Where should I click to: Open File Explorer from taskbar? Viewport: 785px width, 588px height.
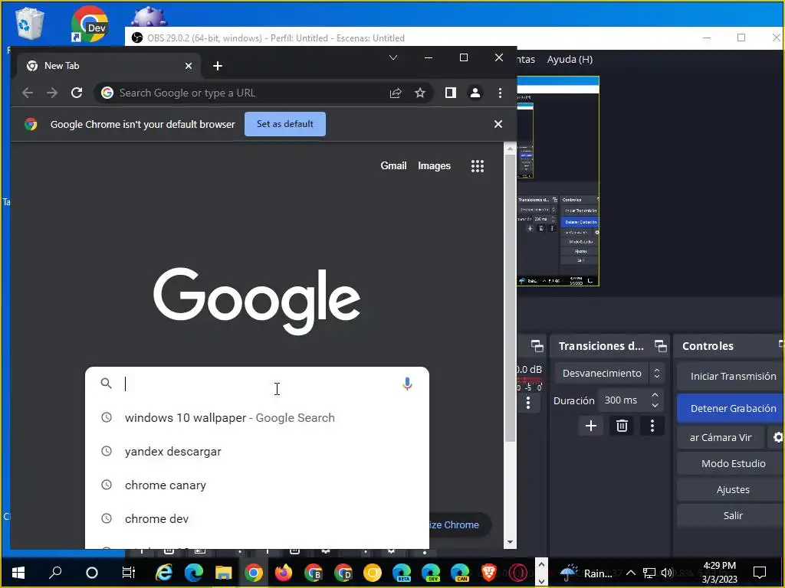pyautogui.click(x=223, y=573)
